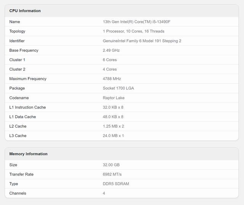Select the 2.49 GHz value

click(111, 50)
